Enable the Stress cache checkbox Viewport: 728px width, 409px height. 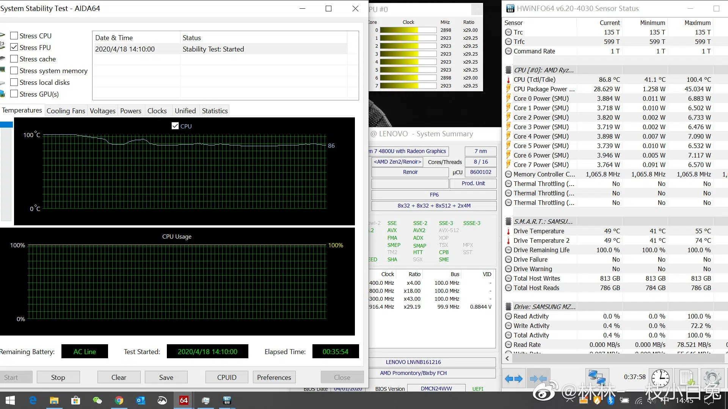coord(14,59)
